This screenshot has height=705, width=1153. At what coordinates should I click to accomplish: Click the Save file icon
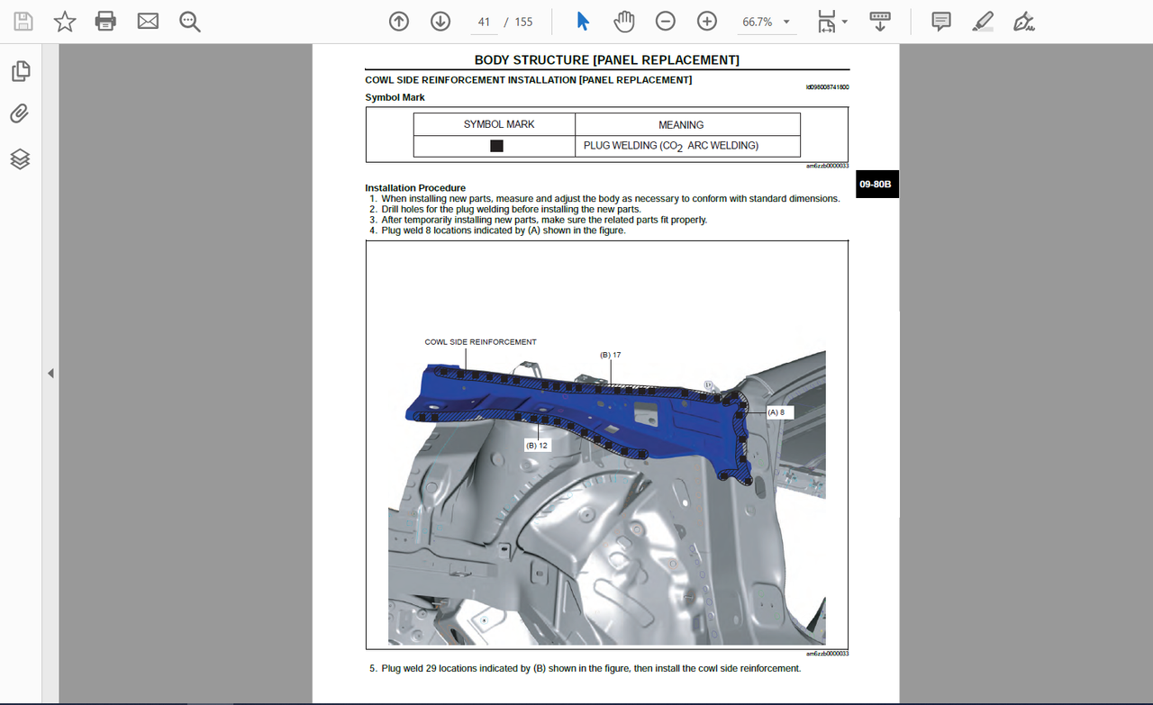pos(23,22)
